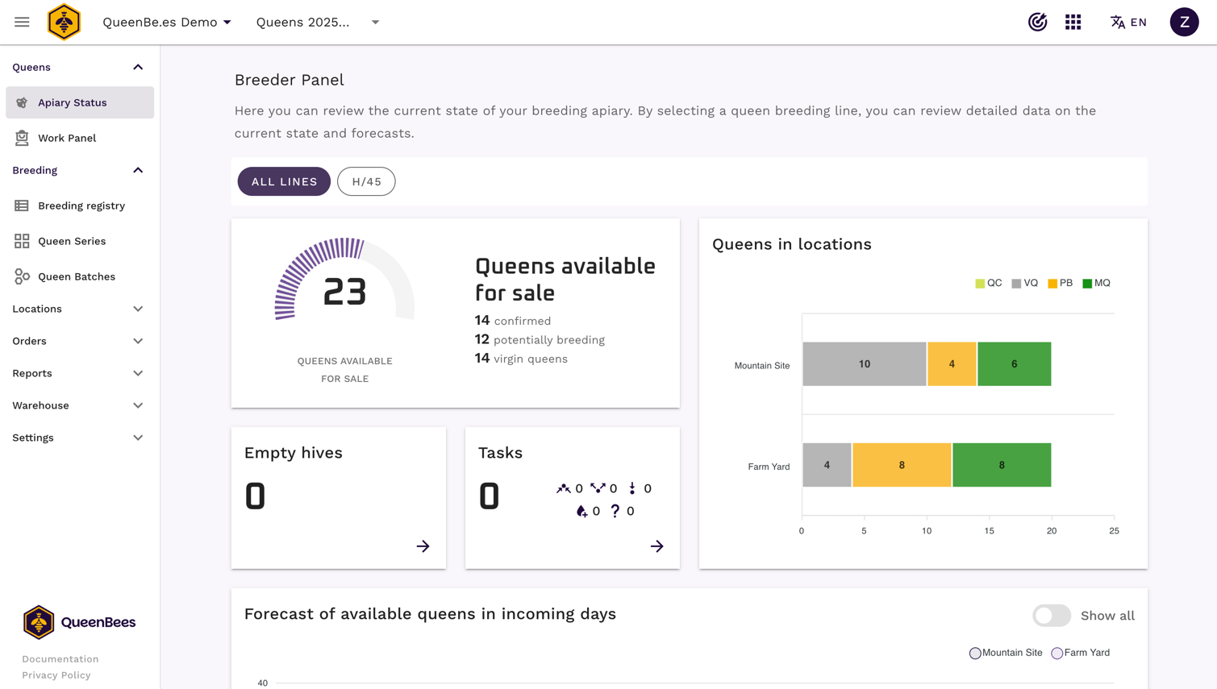Open the Documentation link

[x=60, y=659]
